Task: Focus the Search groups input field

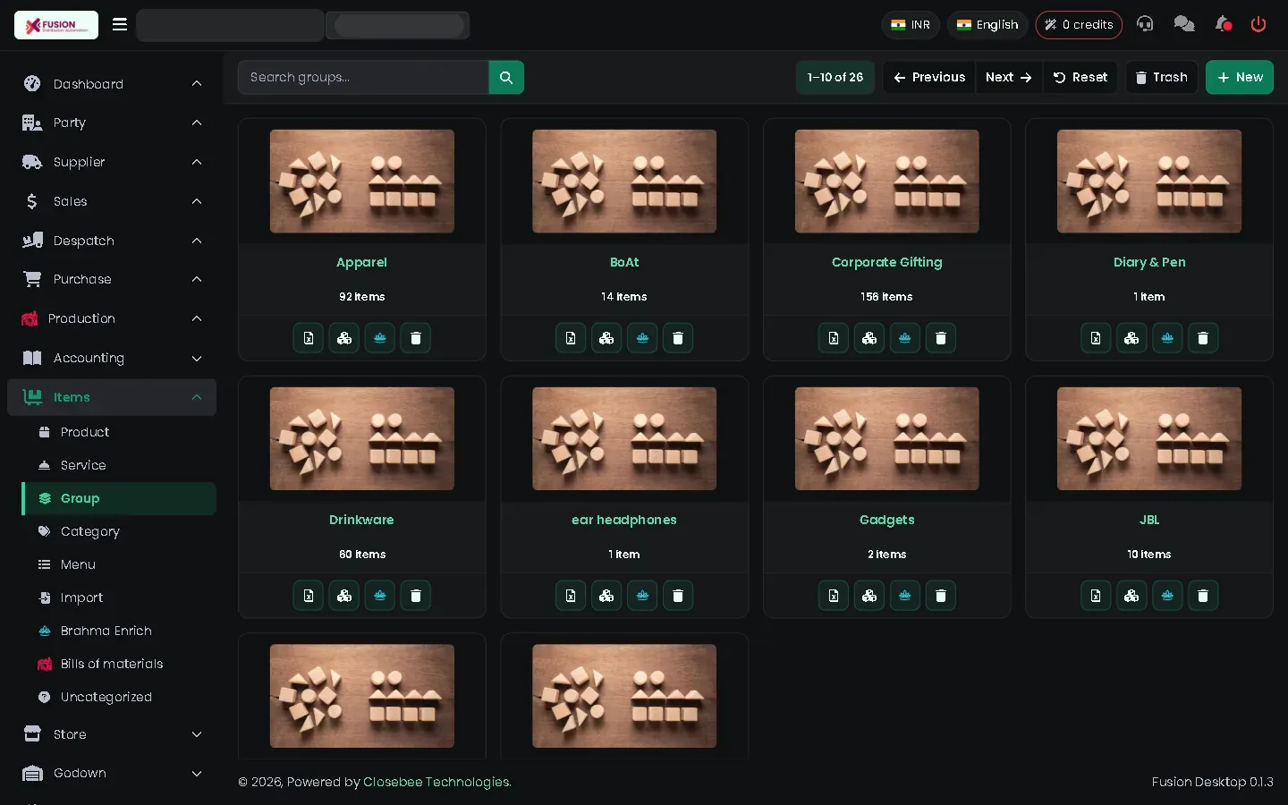Action: 363,78
